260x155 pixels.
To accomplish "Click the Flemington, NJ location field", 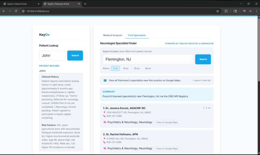I will point(148,59).
